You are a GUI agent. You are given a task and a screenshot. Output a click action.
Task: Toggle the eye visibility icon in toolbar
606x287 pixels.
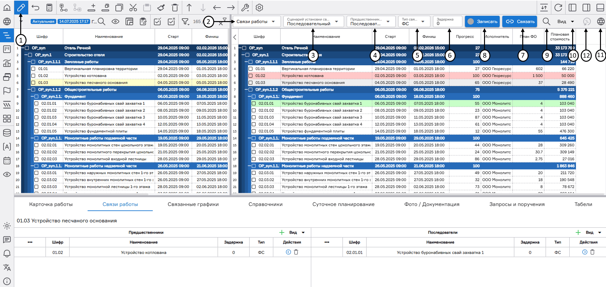[x=115, y=21]
